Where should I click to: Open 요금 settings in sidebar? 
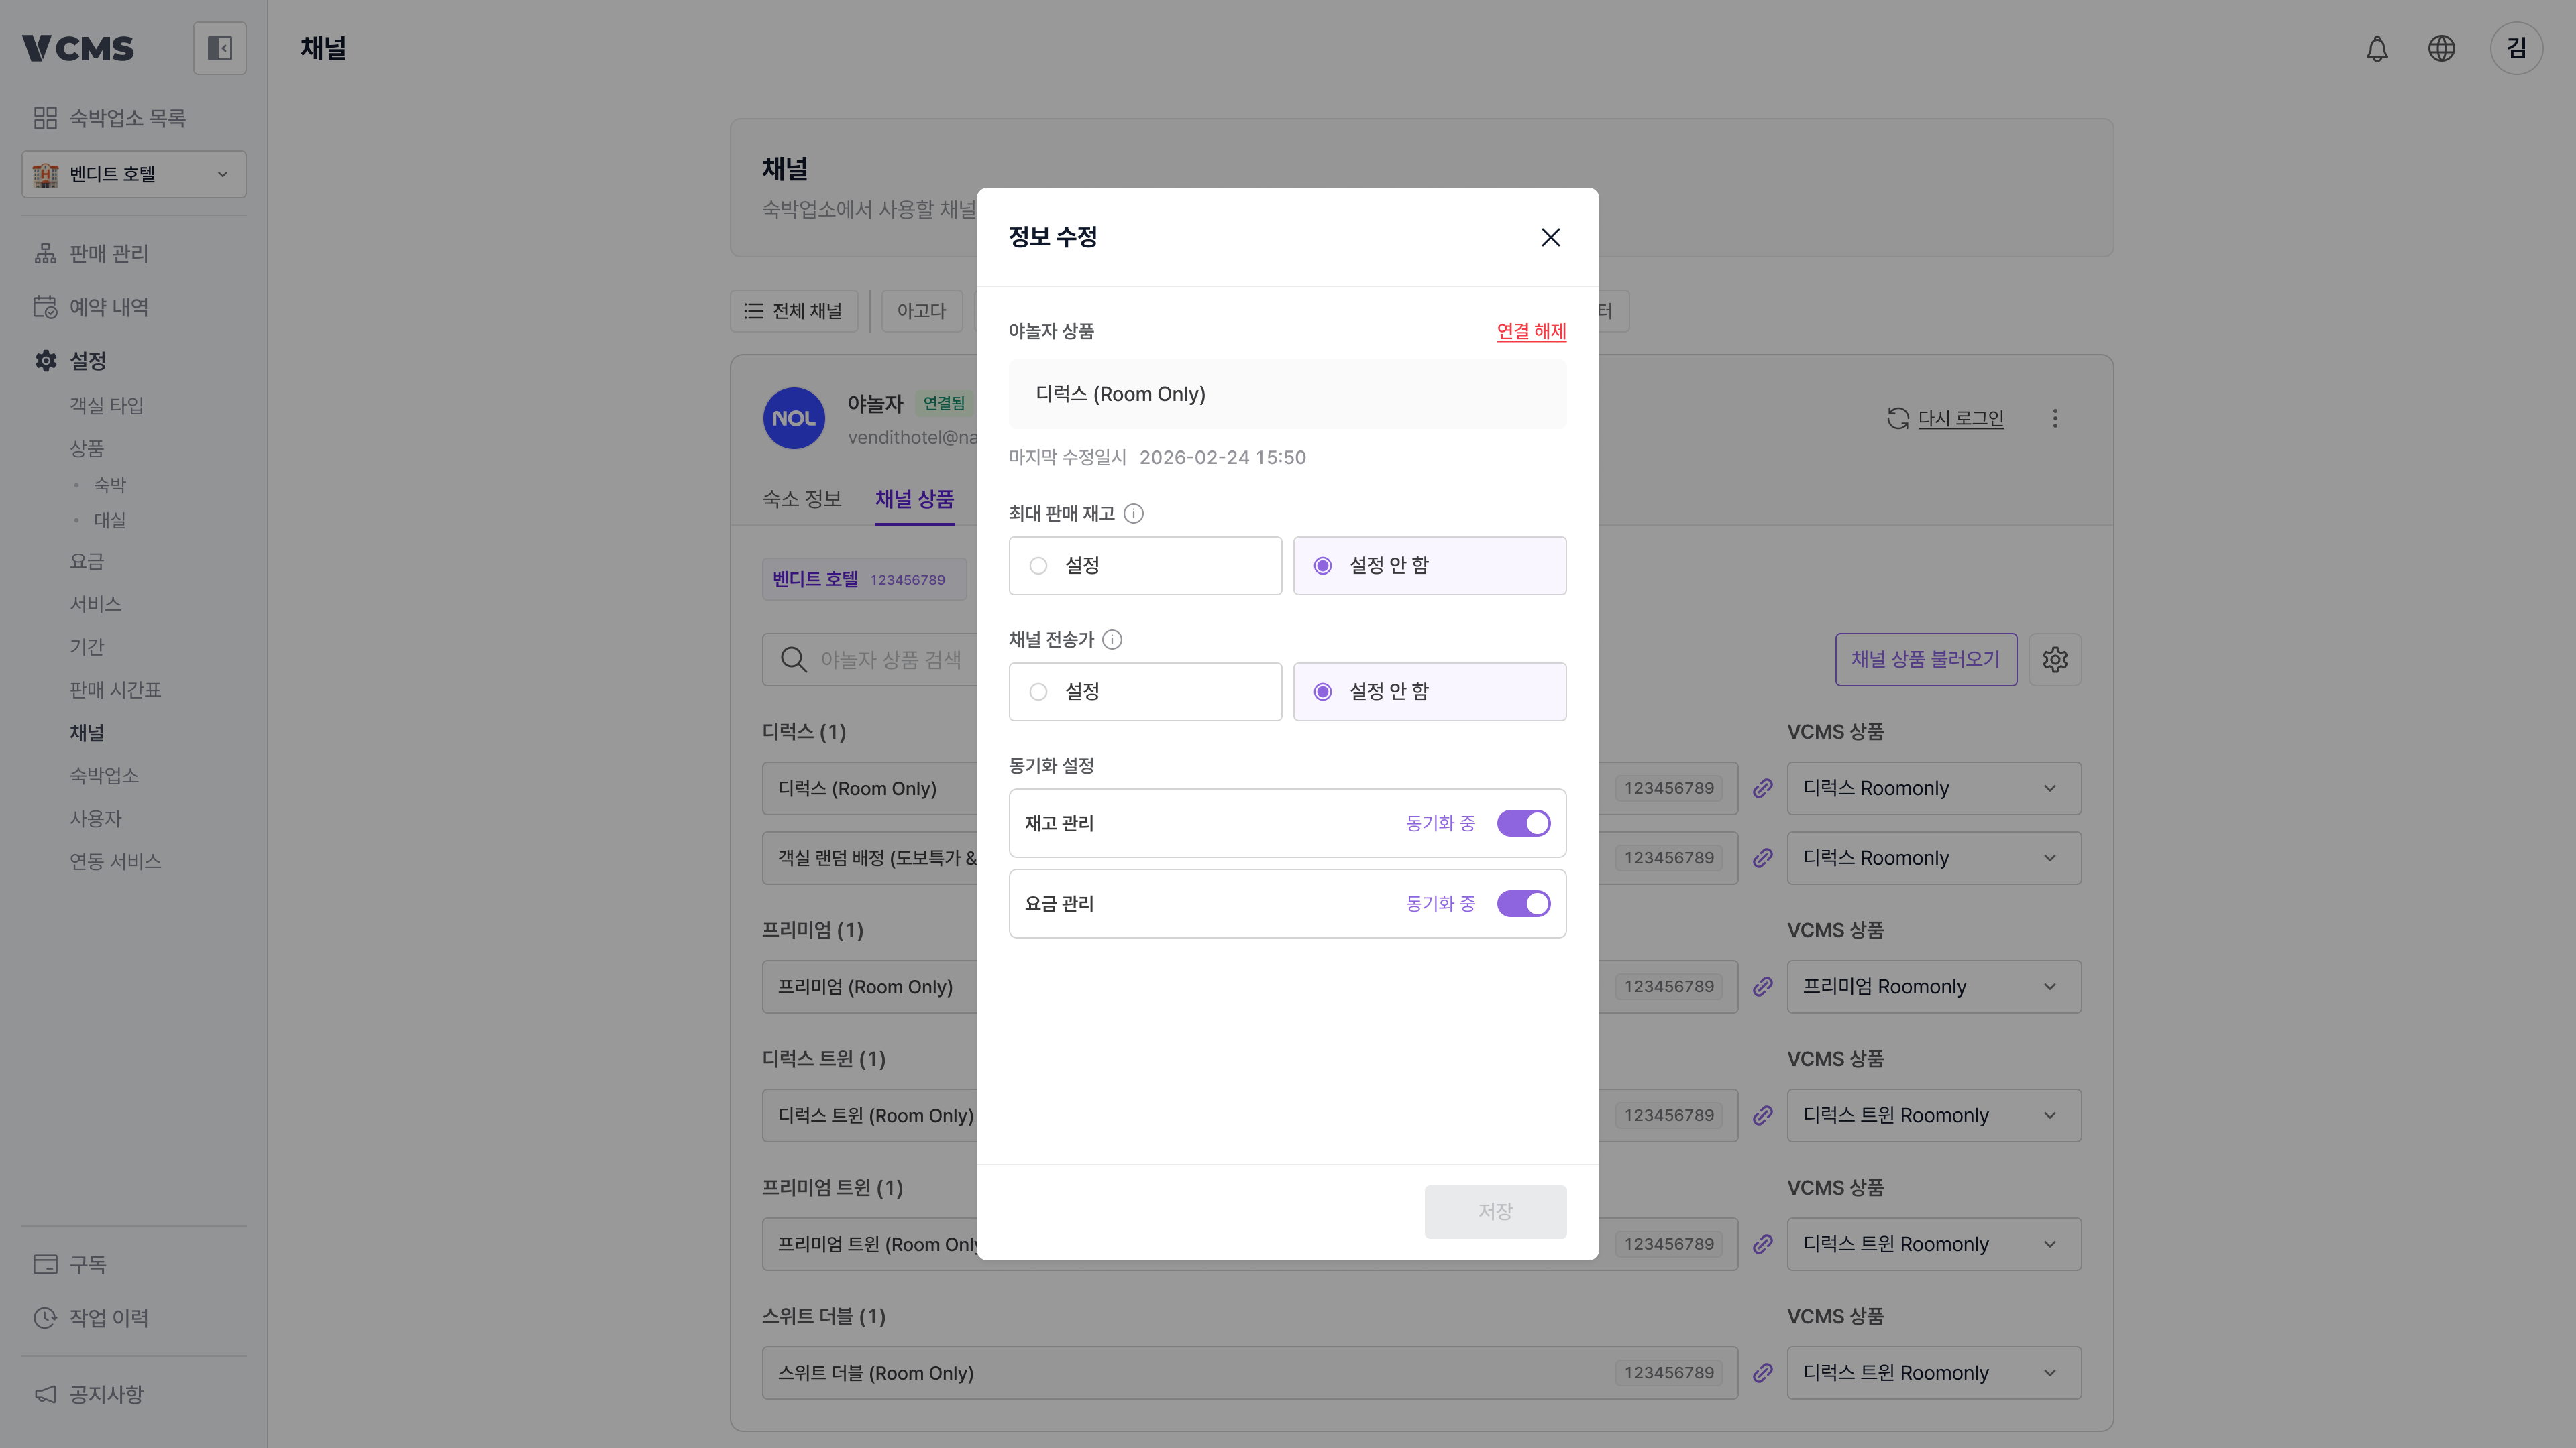tap(87, 562)
